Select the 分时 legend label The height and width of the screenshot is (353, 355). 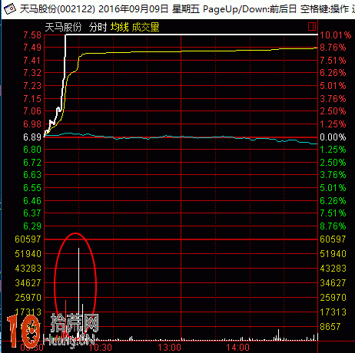click(x=98, y=27)
